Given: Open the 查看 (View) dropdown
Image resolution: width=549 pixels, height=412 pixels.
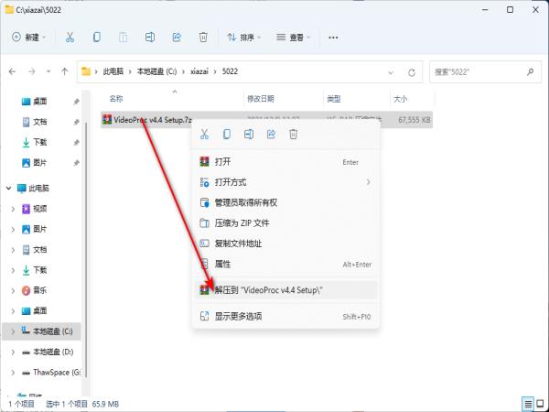Looking at the screenshot, I should [294, 38].
